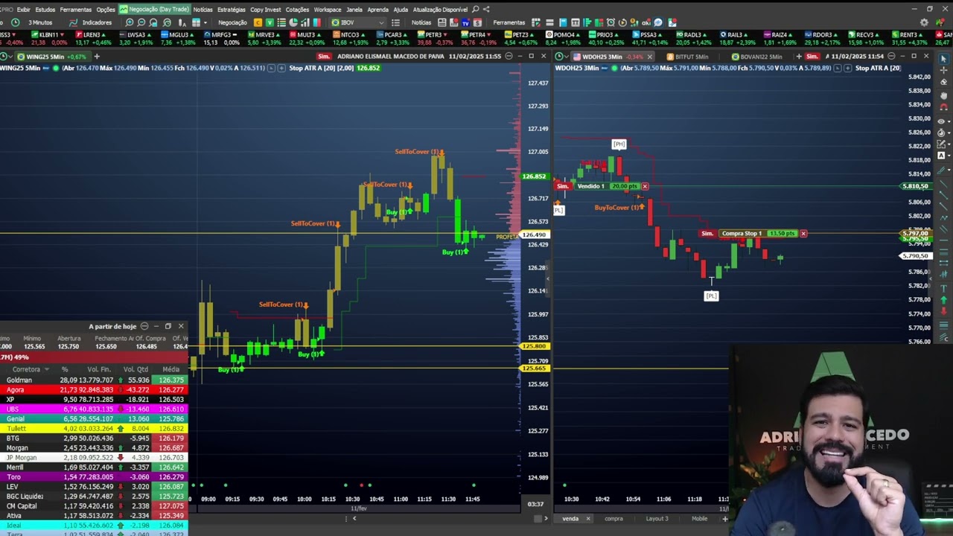The width and height of the screenshot is (953, 536).
Task: Click the orange C buy button
Action: coord(258,22)
